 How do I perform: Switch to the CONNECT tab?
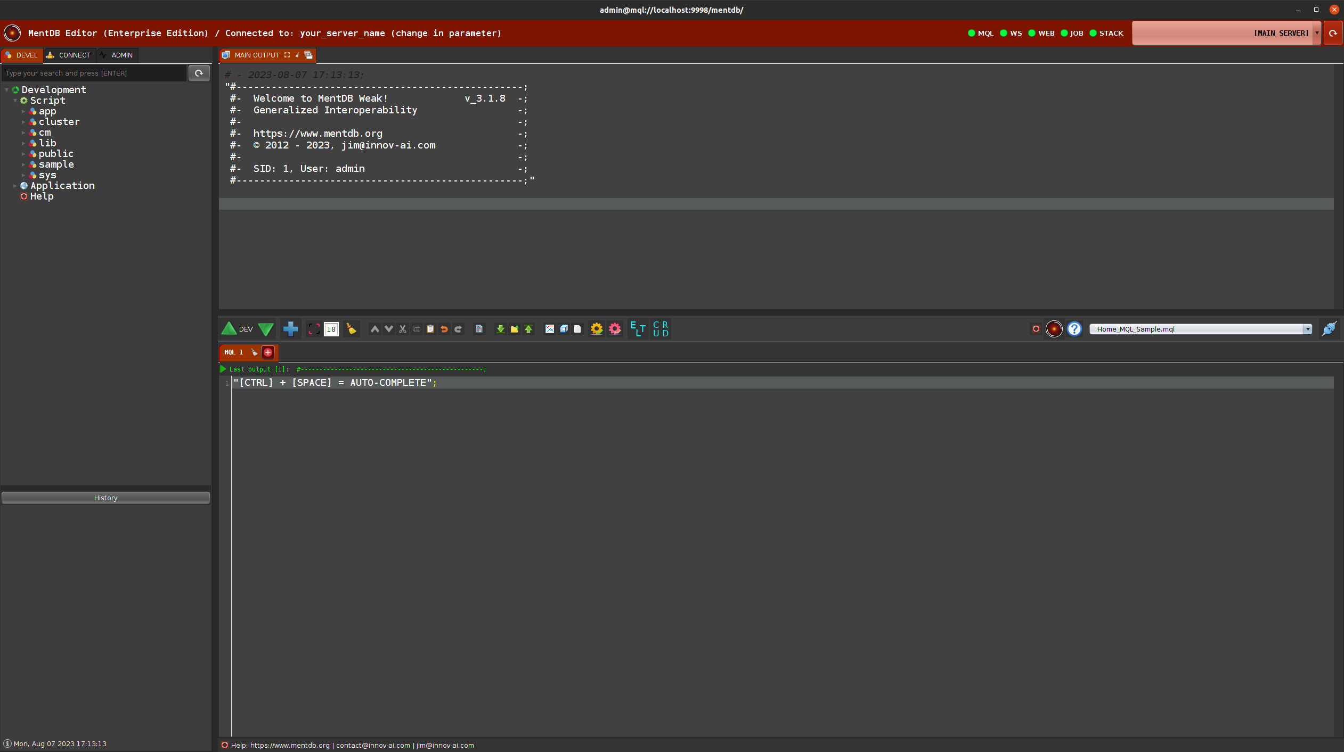tap(69, 55)
